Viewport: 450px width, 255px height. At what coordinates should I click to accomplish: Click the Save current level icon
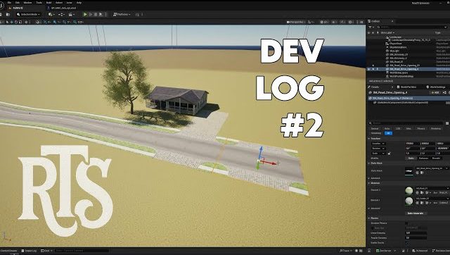tap(1, 14)
